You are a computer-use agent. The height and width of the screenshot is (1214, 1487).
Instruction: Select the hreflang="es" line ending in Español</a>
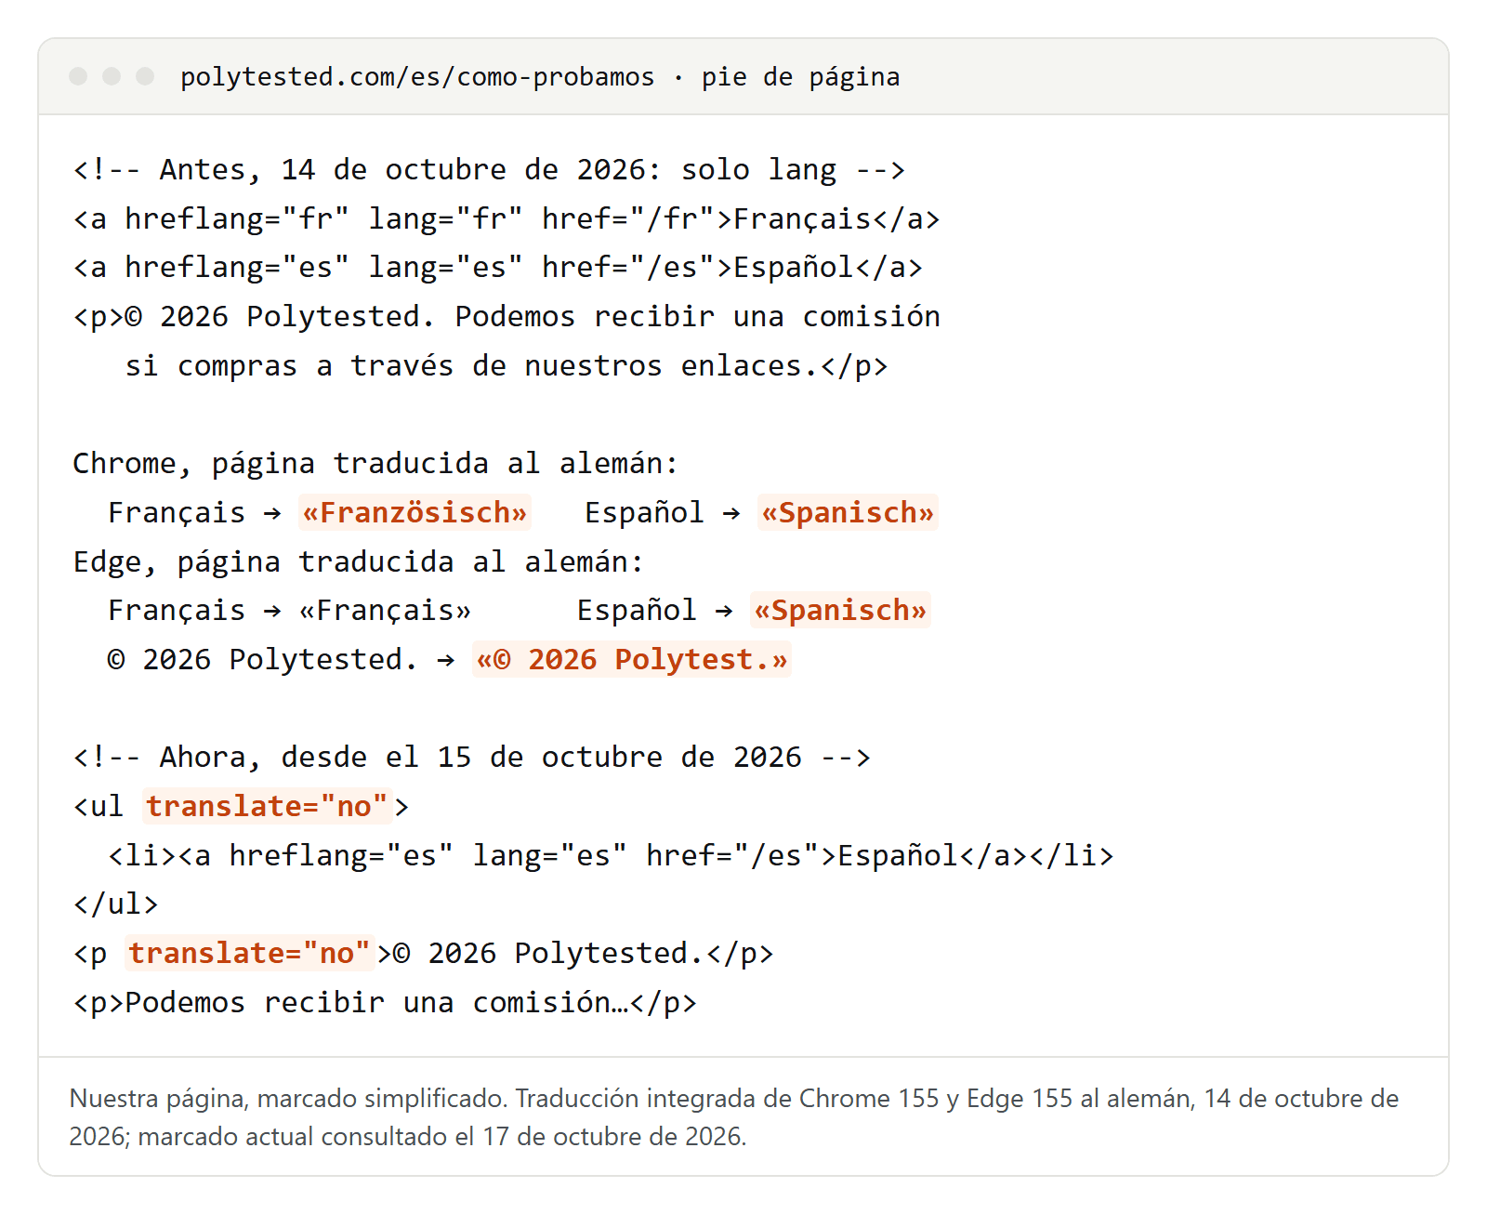click(498, 268)
